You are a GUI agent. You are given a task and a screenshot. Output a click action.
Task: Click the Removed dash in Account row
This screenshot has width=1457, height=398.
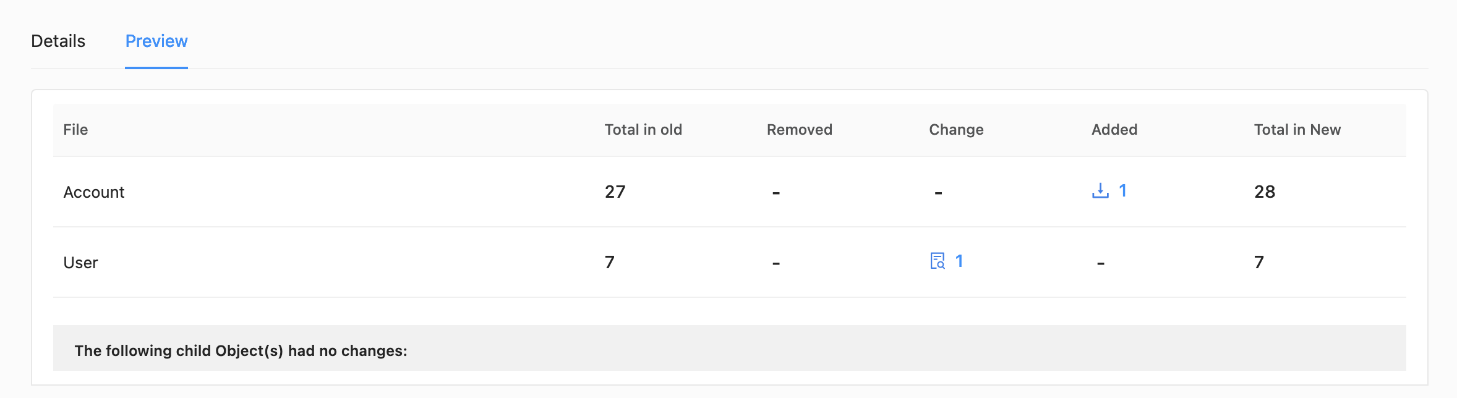[775, 193]
